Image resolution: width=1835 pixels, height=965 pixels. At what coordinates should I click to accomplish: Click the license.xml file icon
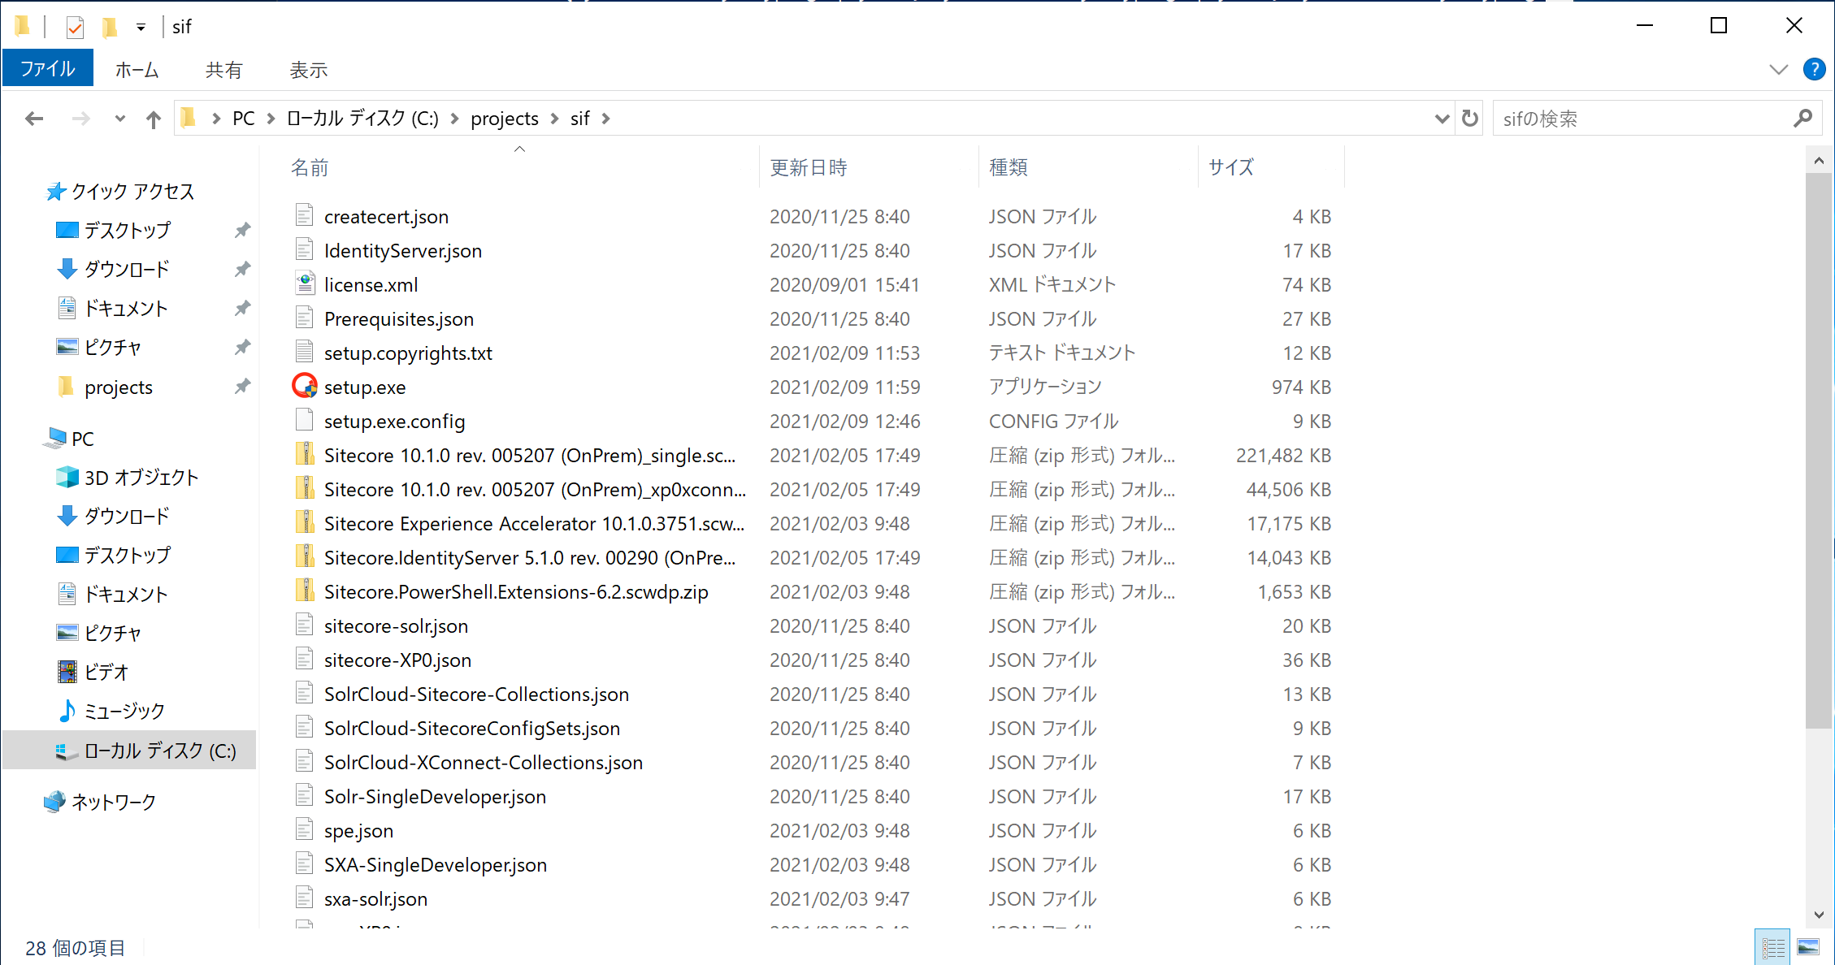pos(305,283)
